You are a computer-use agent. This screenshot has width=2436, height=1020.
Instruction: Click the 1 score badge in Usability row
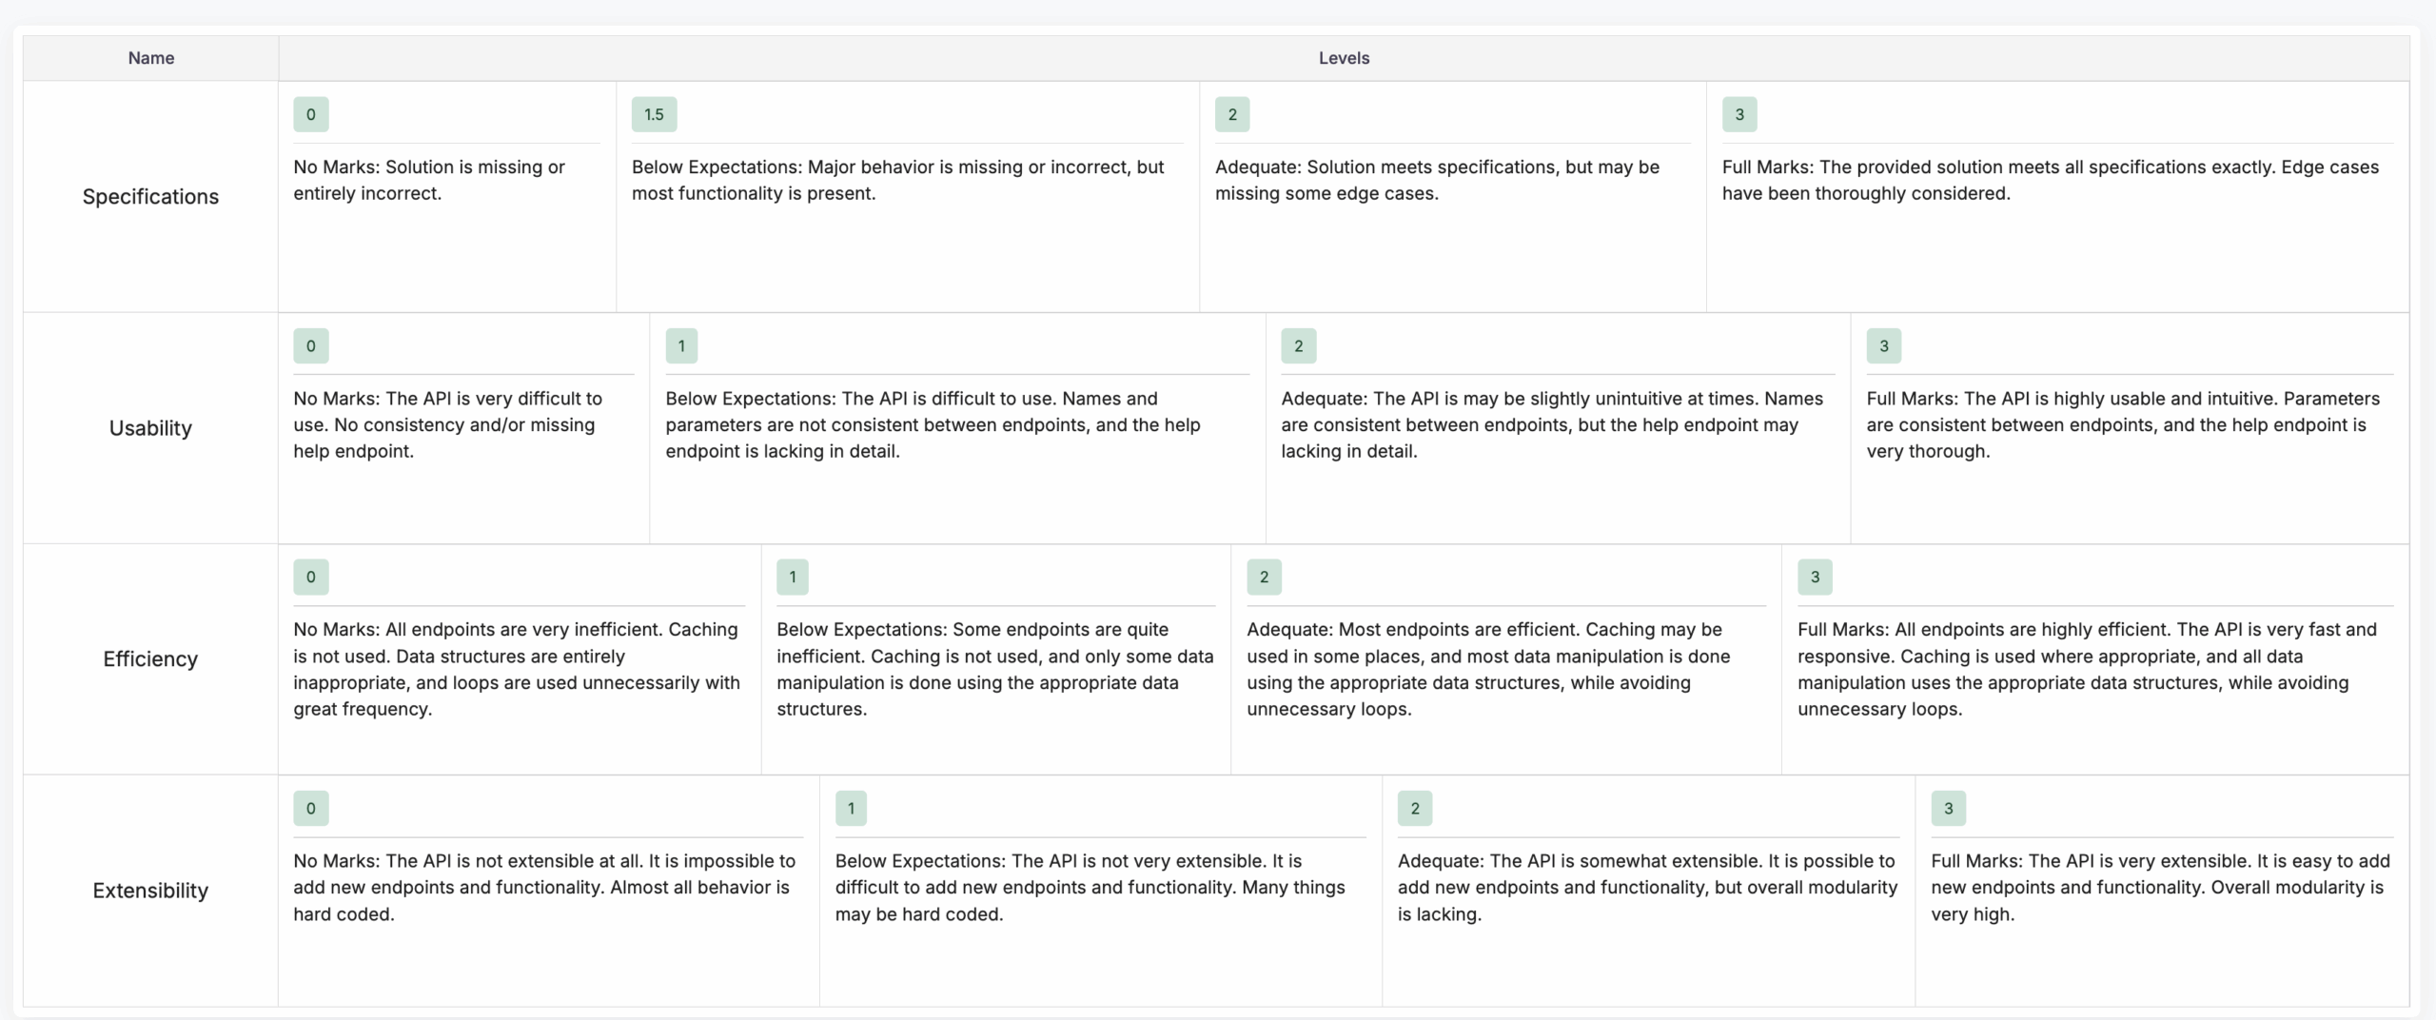681,346
